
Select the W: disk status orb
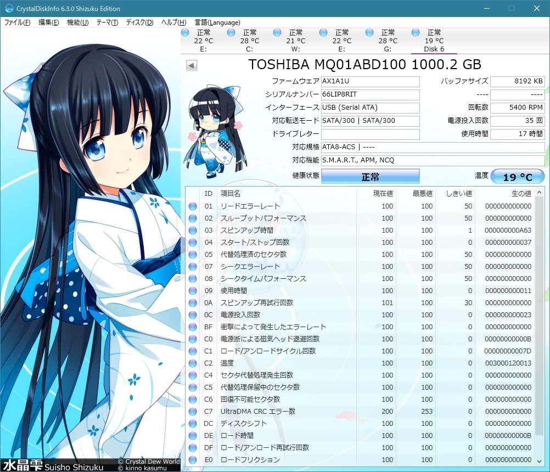point(277,32)
